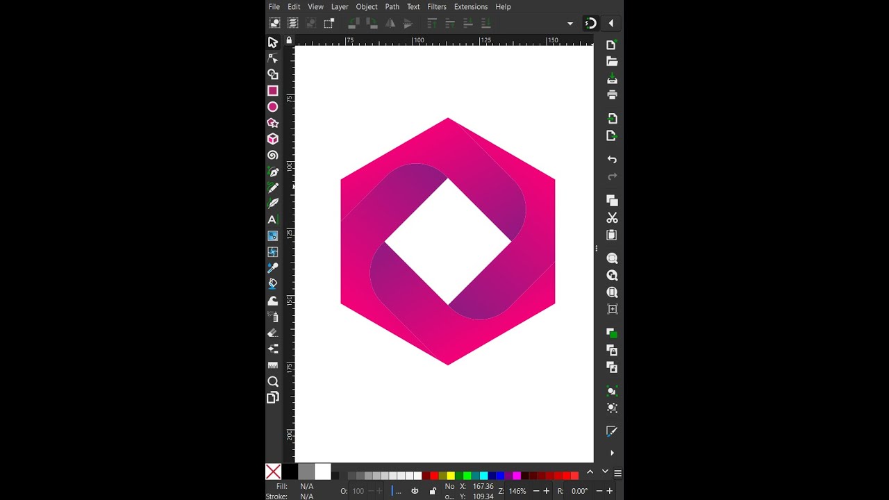Click the no-paint X swatch

tap(274, 472)
